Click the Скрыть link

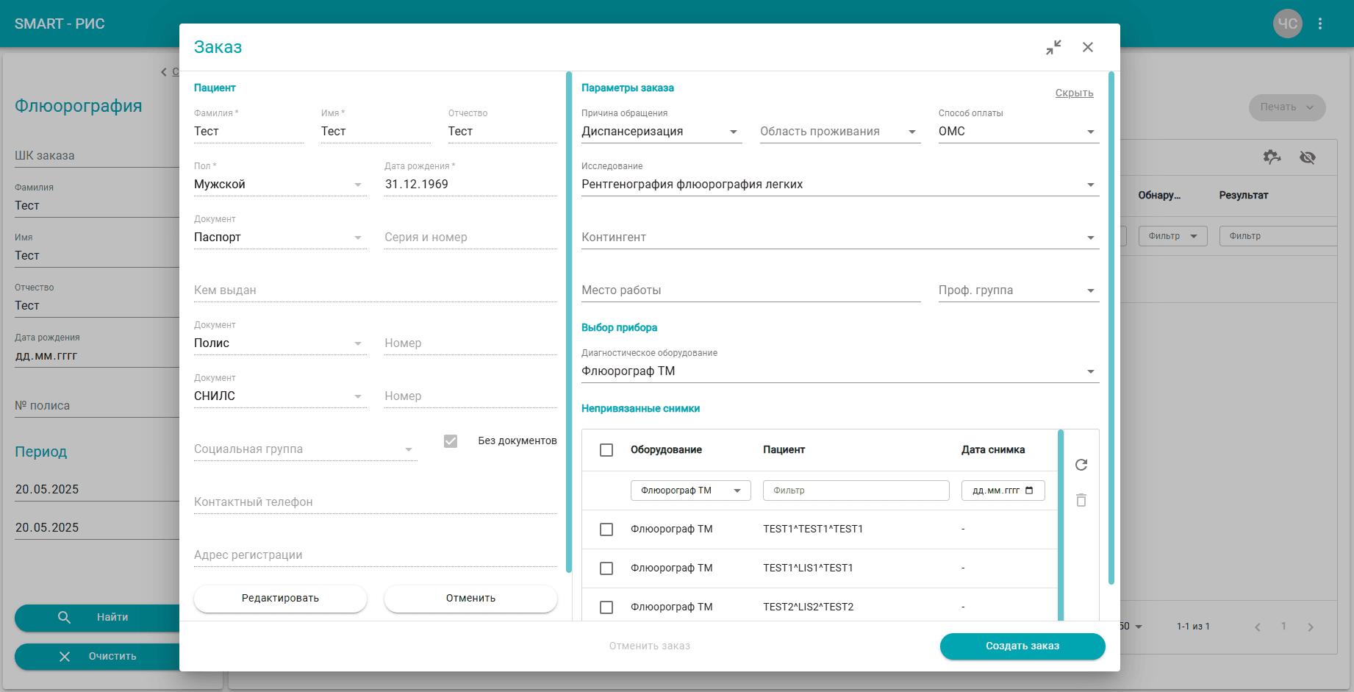pyautogui.click(x=1074, y=93)
